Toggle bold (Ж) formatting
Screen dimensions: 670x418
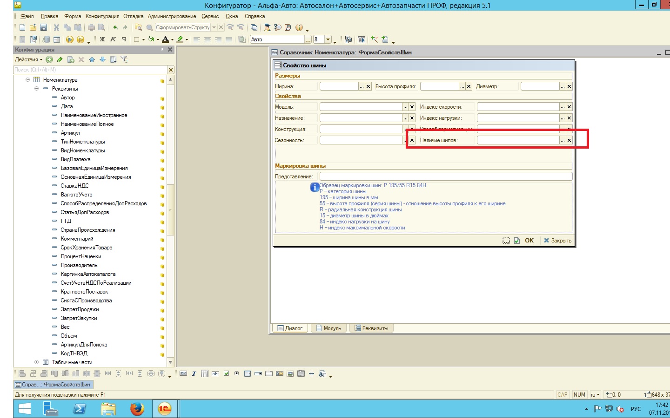pyautogui.click(x=102, y=39)
